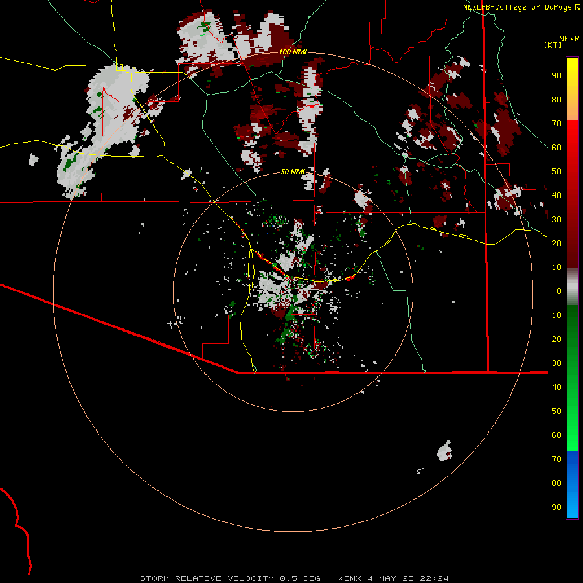Click the blue segment at the color bar bottom
This screenshot has width=583, height=583.
pyautogui.click(x=572, y=485)
